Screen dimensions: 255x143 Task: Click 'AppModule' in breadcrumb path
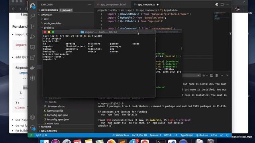[x=171, y=10]
